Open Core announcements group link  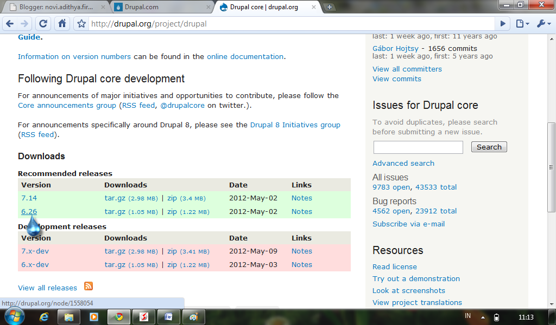pyautogui.click(x=67, y=106)
